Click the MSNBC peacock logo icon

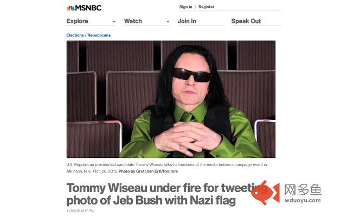point(70,8)
